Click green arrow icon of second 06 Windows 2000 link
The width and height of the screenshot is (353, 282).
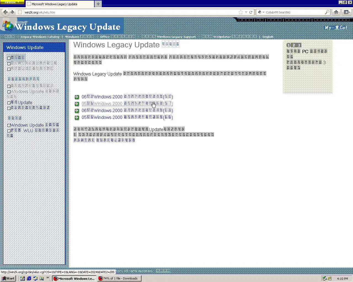[77, 111]
